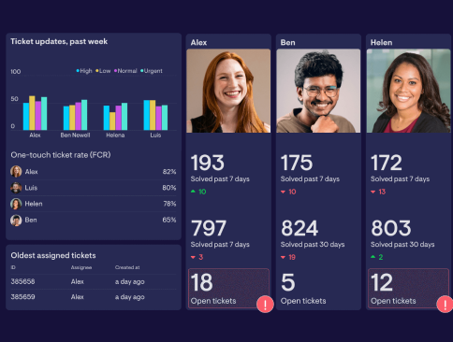Toggle the High series in the chart legend
Image resolution: width=453 pixels, height=342 pixels.
pos(84,71)
